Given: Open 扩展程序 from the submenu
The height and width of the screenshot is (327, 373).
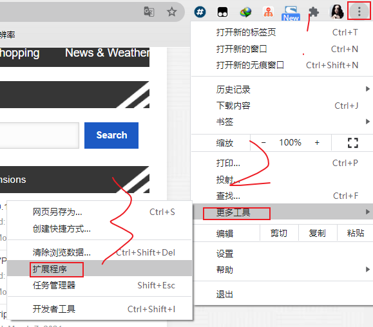Looking at the screenshot, I should pos(100,268).
